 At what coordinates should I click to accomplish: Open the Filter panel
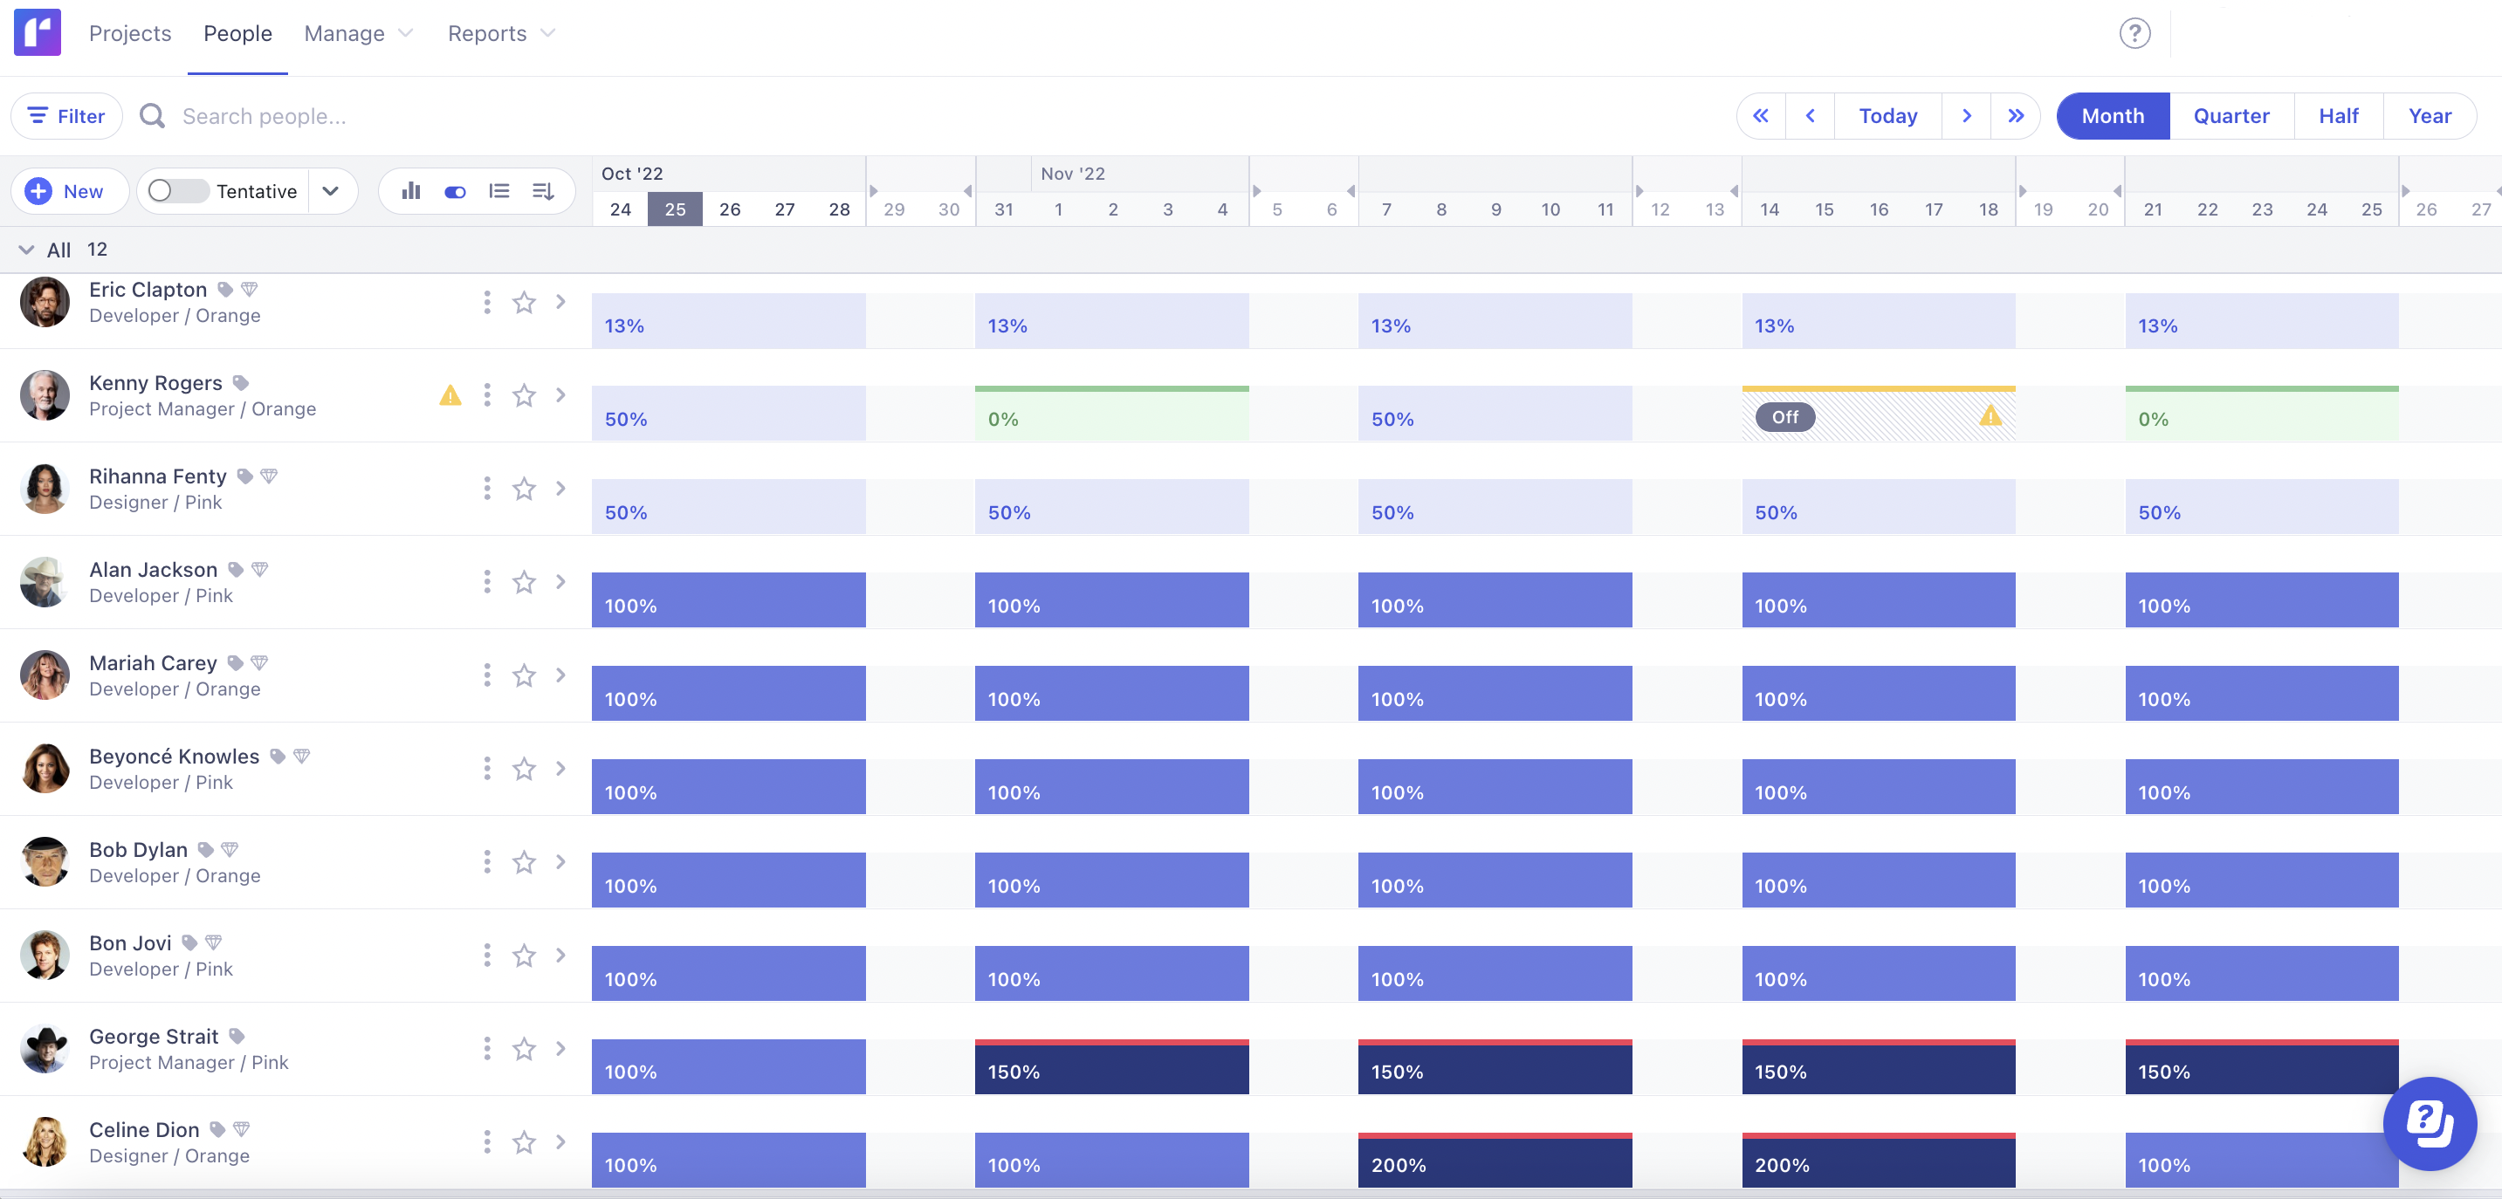click(66, 115)
